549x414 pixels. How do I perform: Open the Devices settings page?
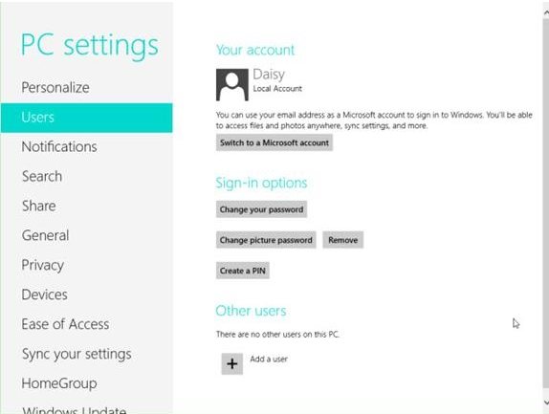pos(44,294)
